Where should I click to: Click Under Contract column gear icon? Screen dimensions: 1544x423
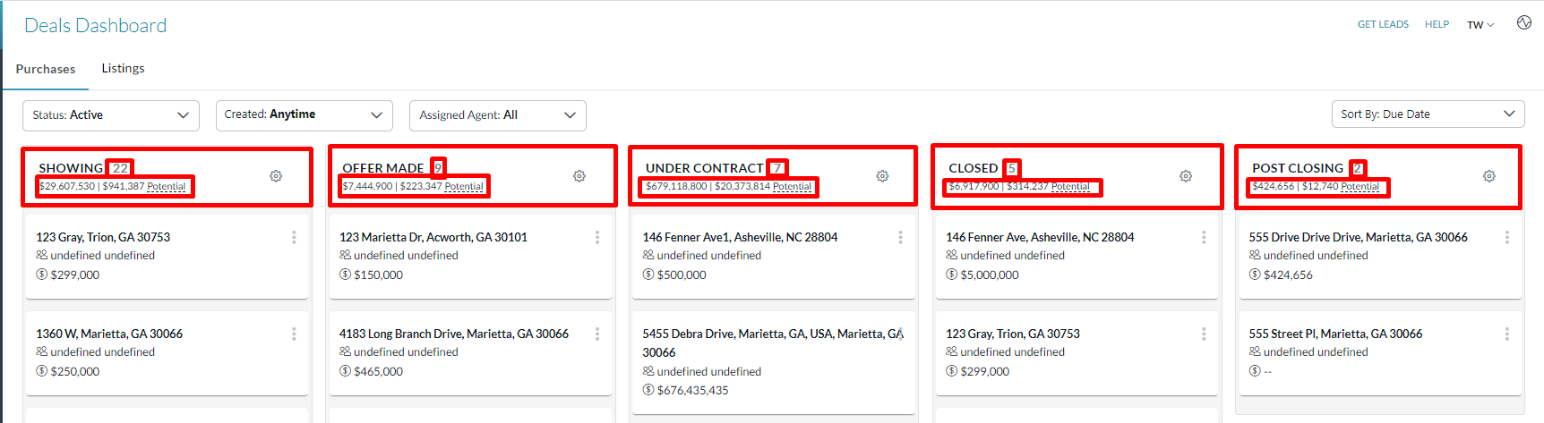pyautogui.click(x=882, y=176)
